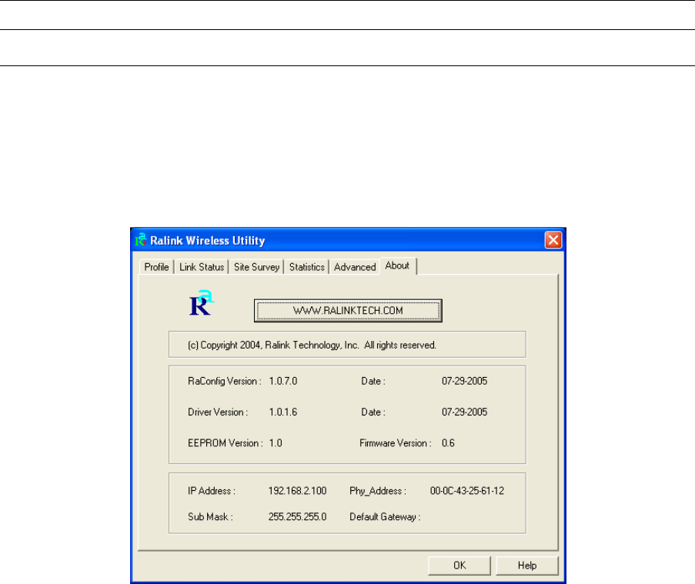Image resolution: width=695 pixels, height=584 pixels.
Task: Click the IP Address label
Action: point(212,491)
